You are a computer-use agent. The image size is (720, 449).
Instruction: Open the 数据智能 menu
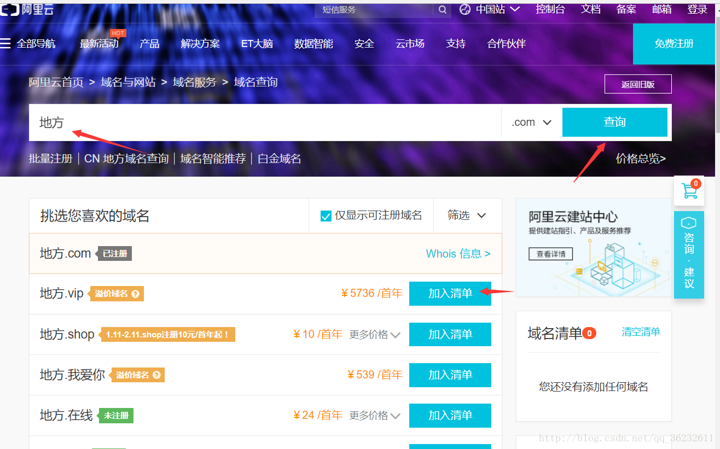313,44
